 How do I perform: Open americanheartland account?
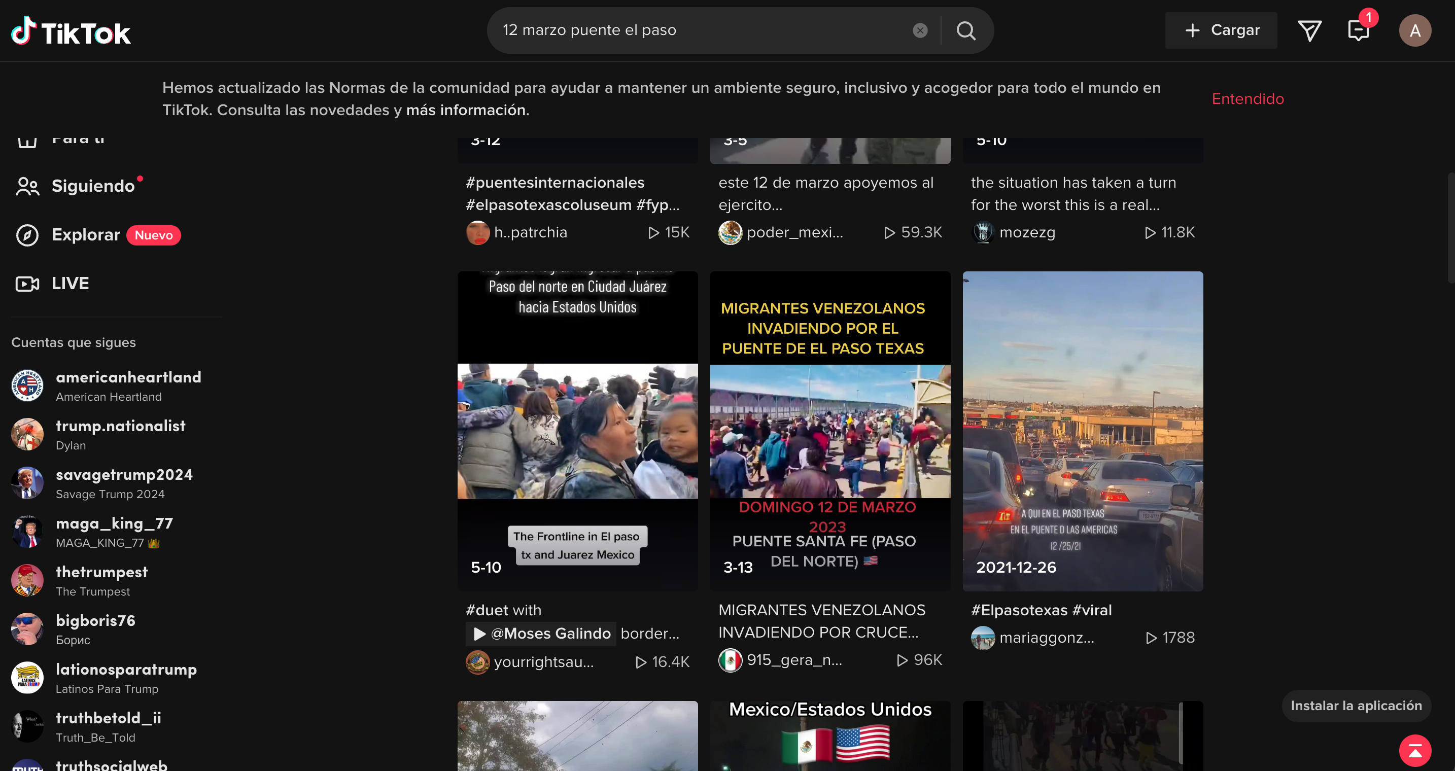click(128, 377)
